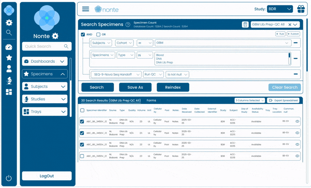Image resolution: width=311 pixels, height=188 pixels.
Task: Switch to the Forms tab
Action: (x=151, y=100)
